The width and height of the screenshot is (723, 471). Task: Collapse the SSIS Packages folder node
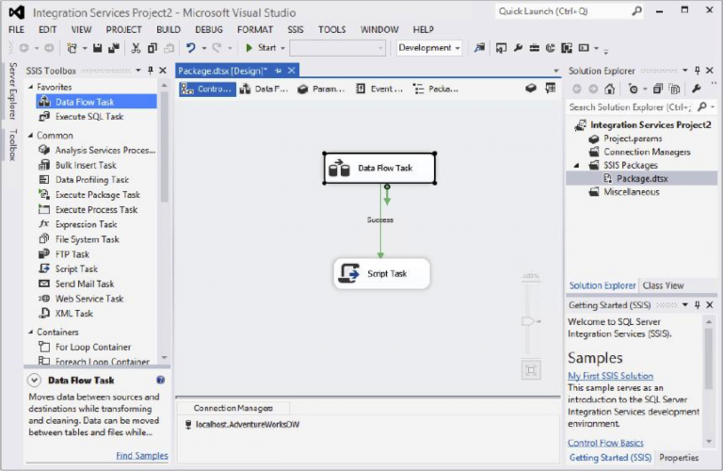point(577,165)
